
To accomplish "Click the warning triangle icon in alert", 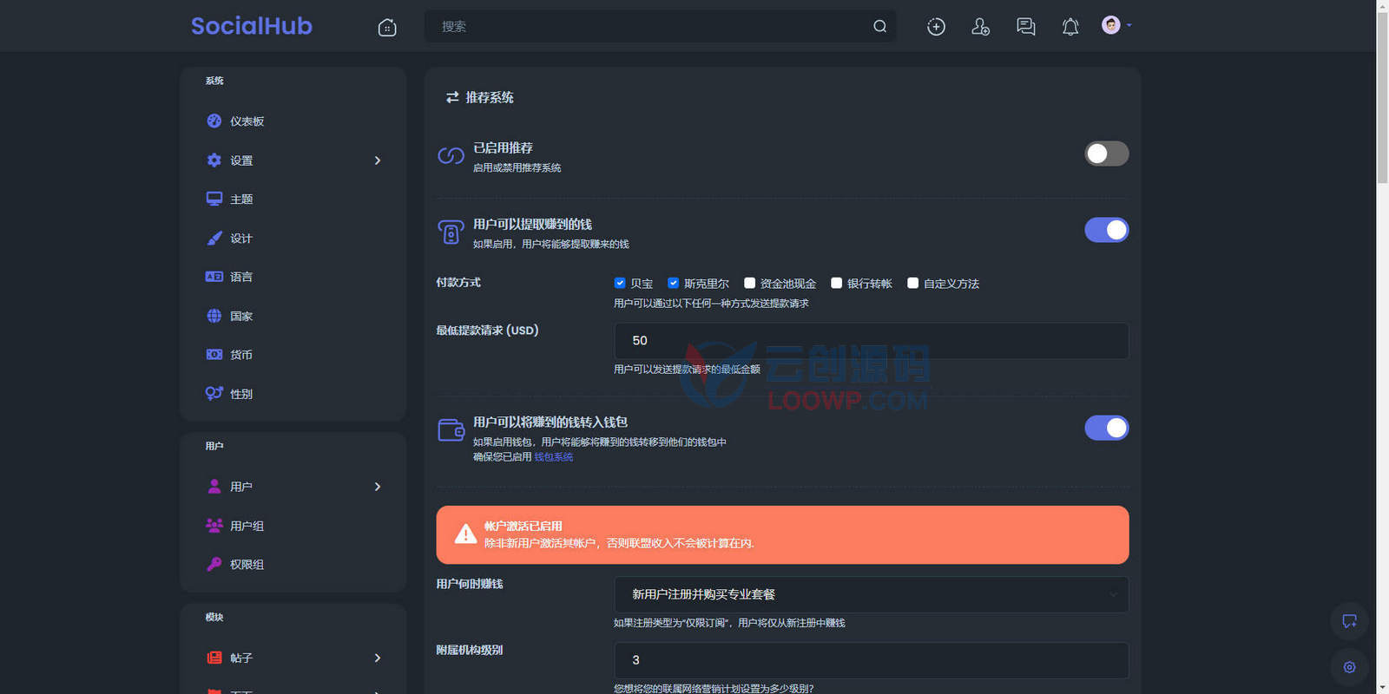I will coord(466,534).
